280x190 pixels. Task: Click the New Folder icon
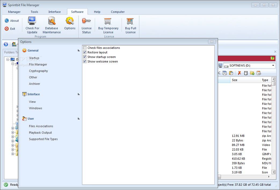click(x=252, y=73)
